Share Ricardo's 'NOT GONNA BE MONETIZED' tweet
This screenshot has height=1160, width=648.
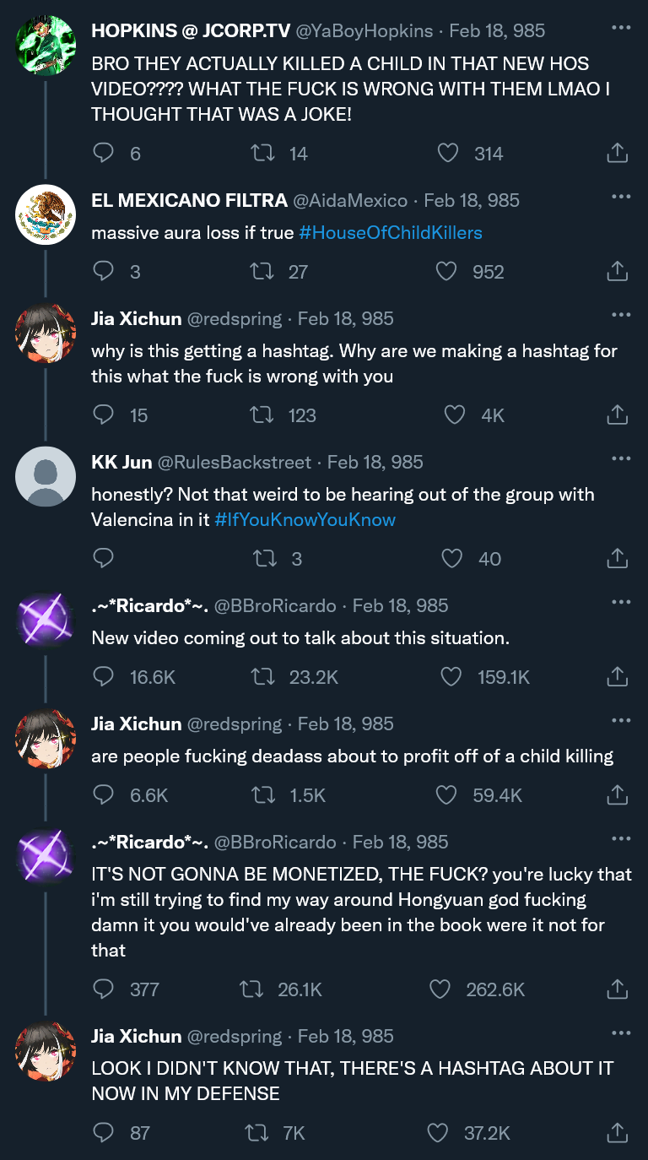[617, 989]
